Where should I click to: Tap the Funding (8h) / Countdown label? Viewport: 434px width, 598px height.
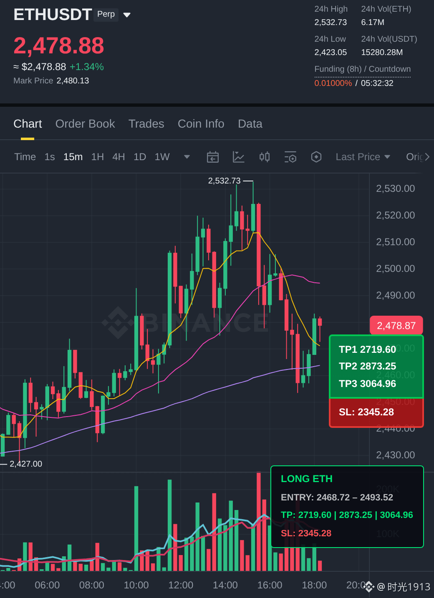(363, 69)
